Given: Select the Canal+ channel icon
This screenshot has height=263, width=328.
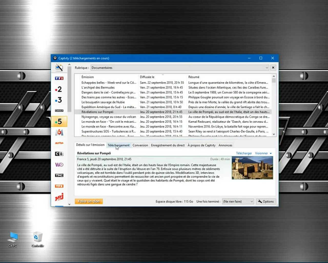Looking at the screenshot, I should pyautogui.click(x=59, y=110).
